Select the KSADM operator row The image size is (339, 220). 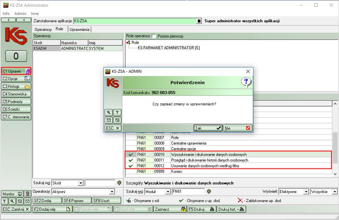click(78, 48)
